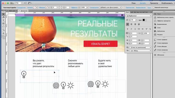Open the Обводка stroke swatch dropdown
175x98 pixels.
pyautogui.click(x=49, y=8)
